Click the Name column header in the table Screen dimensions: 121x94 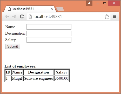[x=17, y=72]
